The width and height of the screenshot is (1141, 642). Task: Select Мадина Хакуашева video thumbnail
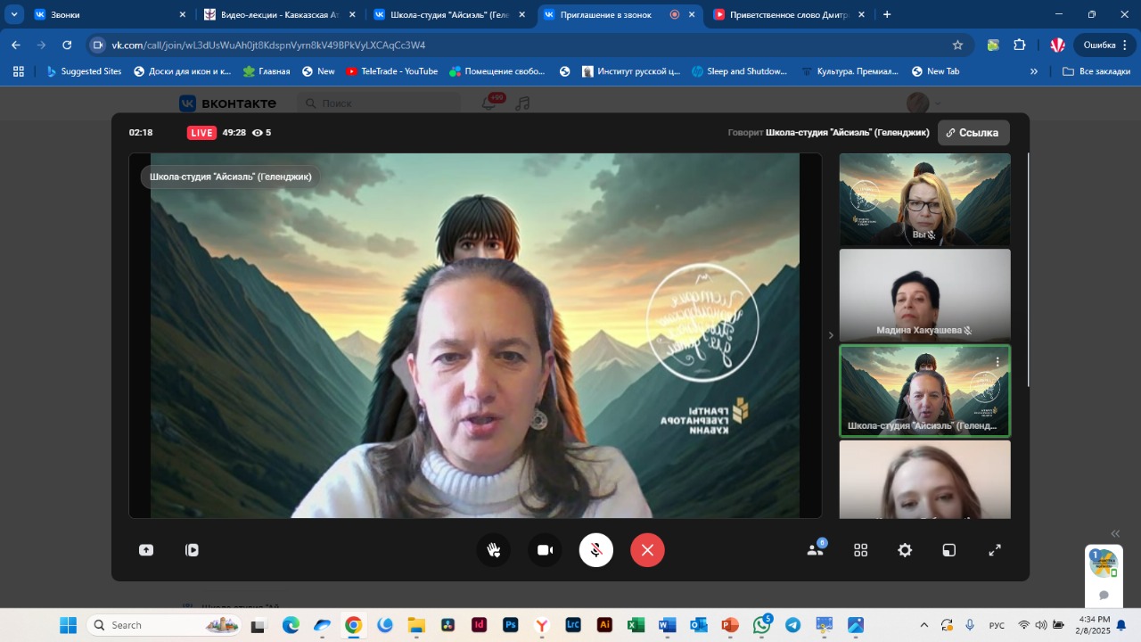click(x=924, y=294)
